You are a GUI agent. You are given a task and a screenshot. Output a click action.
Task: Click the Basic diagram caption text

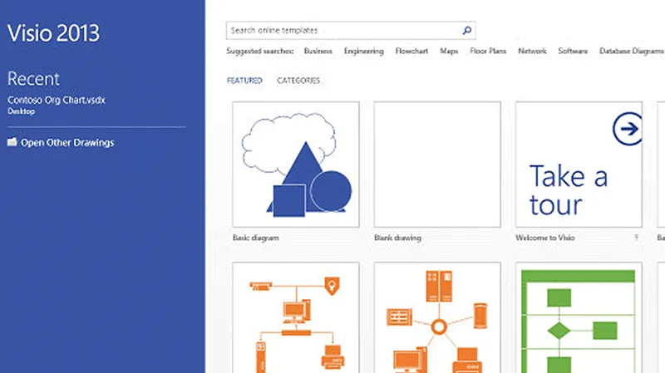pos(256,238)
